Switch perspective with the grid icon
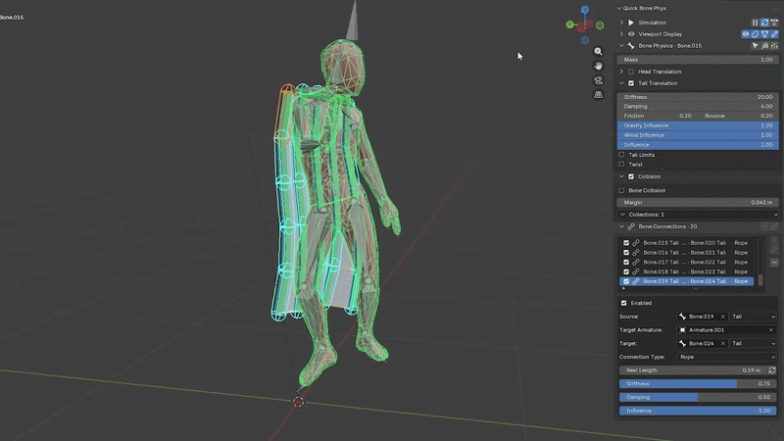This screenshot has width=784, height=441. tap(598, 95)
